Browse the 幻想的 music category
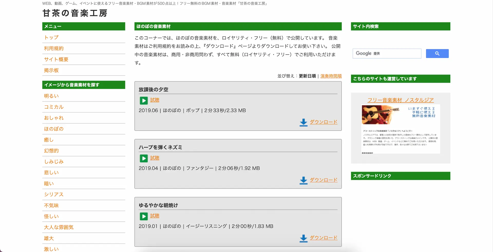The width and height of the screenshot is (493, 252). [51, 151]
